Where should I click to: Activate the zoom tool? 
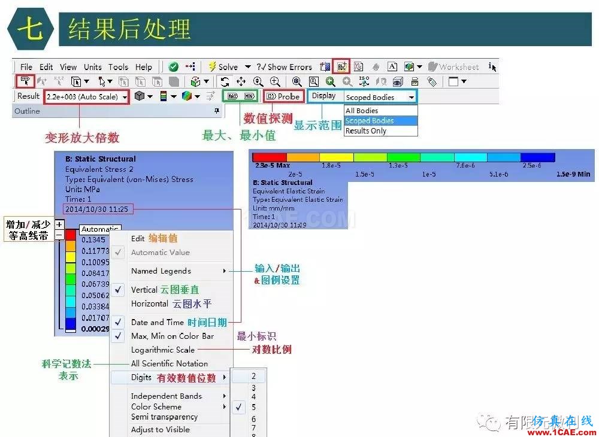coord(258,81)
